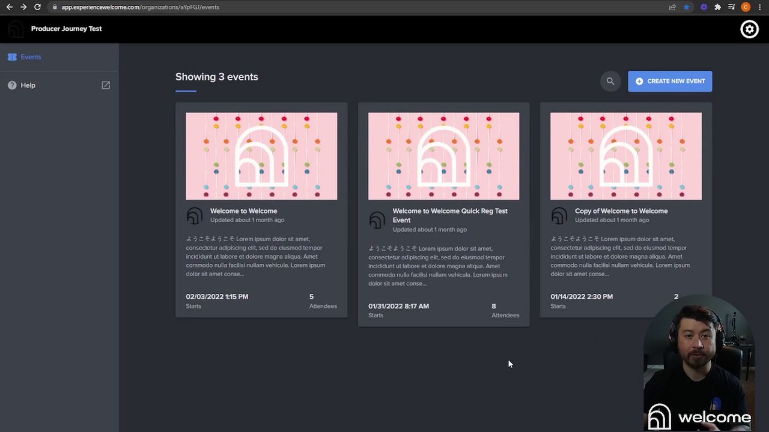Viewport: 769px width, 432px height.
Task: Click the Help question mark icon
Action: click(12, 85)
